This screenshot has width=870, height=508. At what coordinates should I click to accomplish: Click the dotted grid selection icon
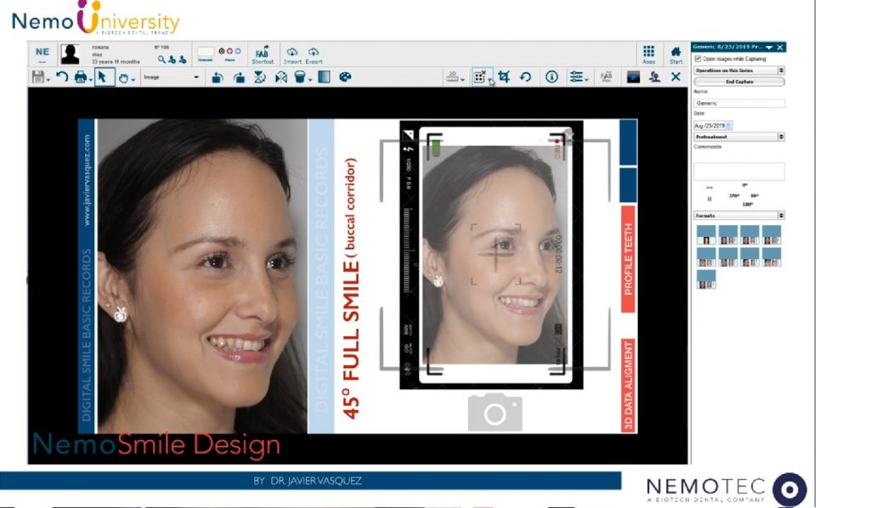point(480,77)
